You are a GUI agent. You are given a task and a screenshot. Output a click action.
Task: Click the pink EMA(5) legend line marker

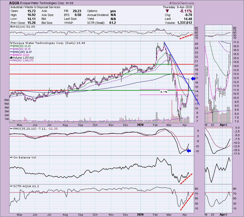click(11, 55)
